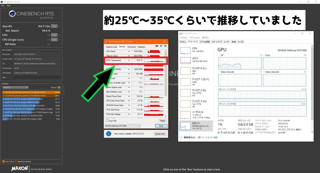Switch to ユーザー tab in Task Manager

[x=227, y=42]
